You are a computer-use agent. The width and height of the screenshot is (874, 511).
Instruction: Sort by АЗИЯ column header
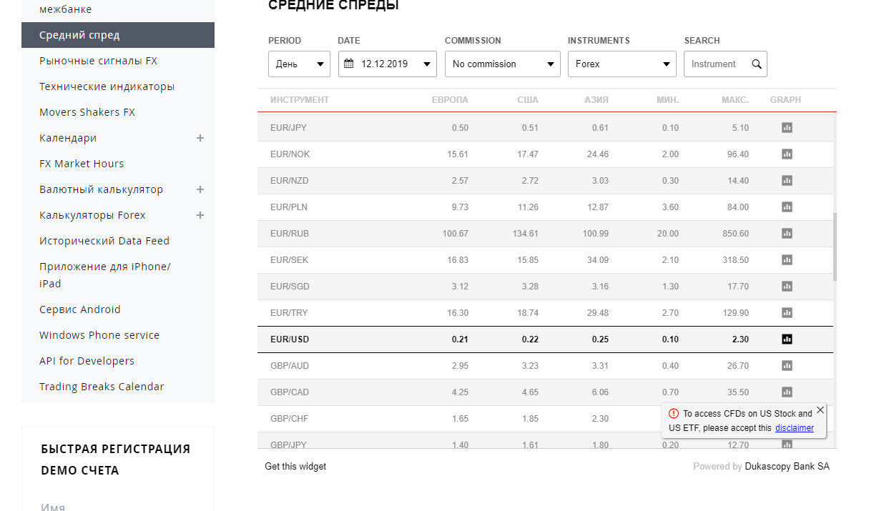(596, 100)
